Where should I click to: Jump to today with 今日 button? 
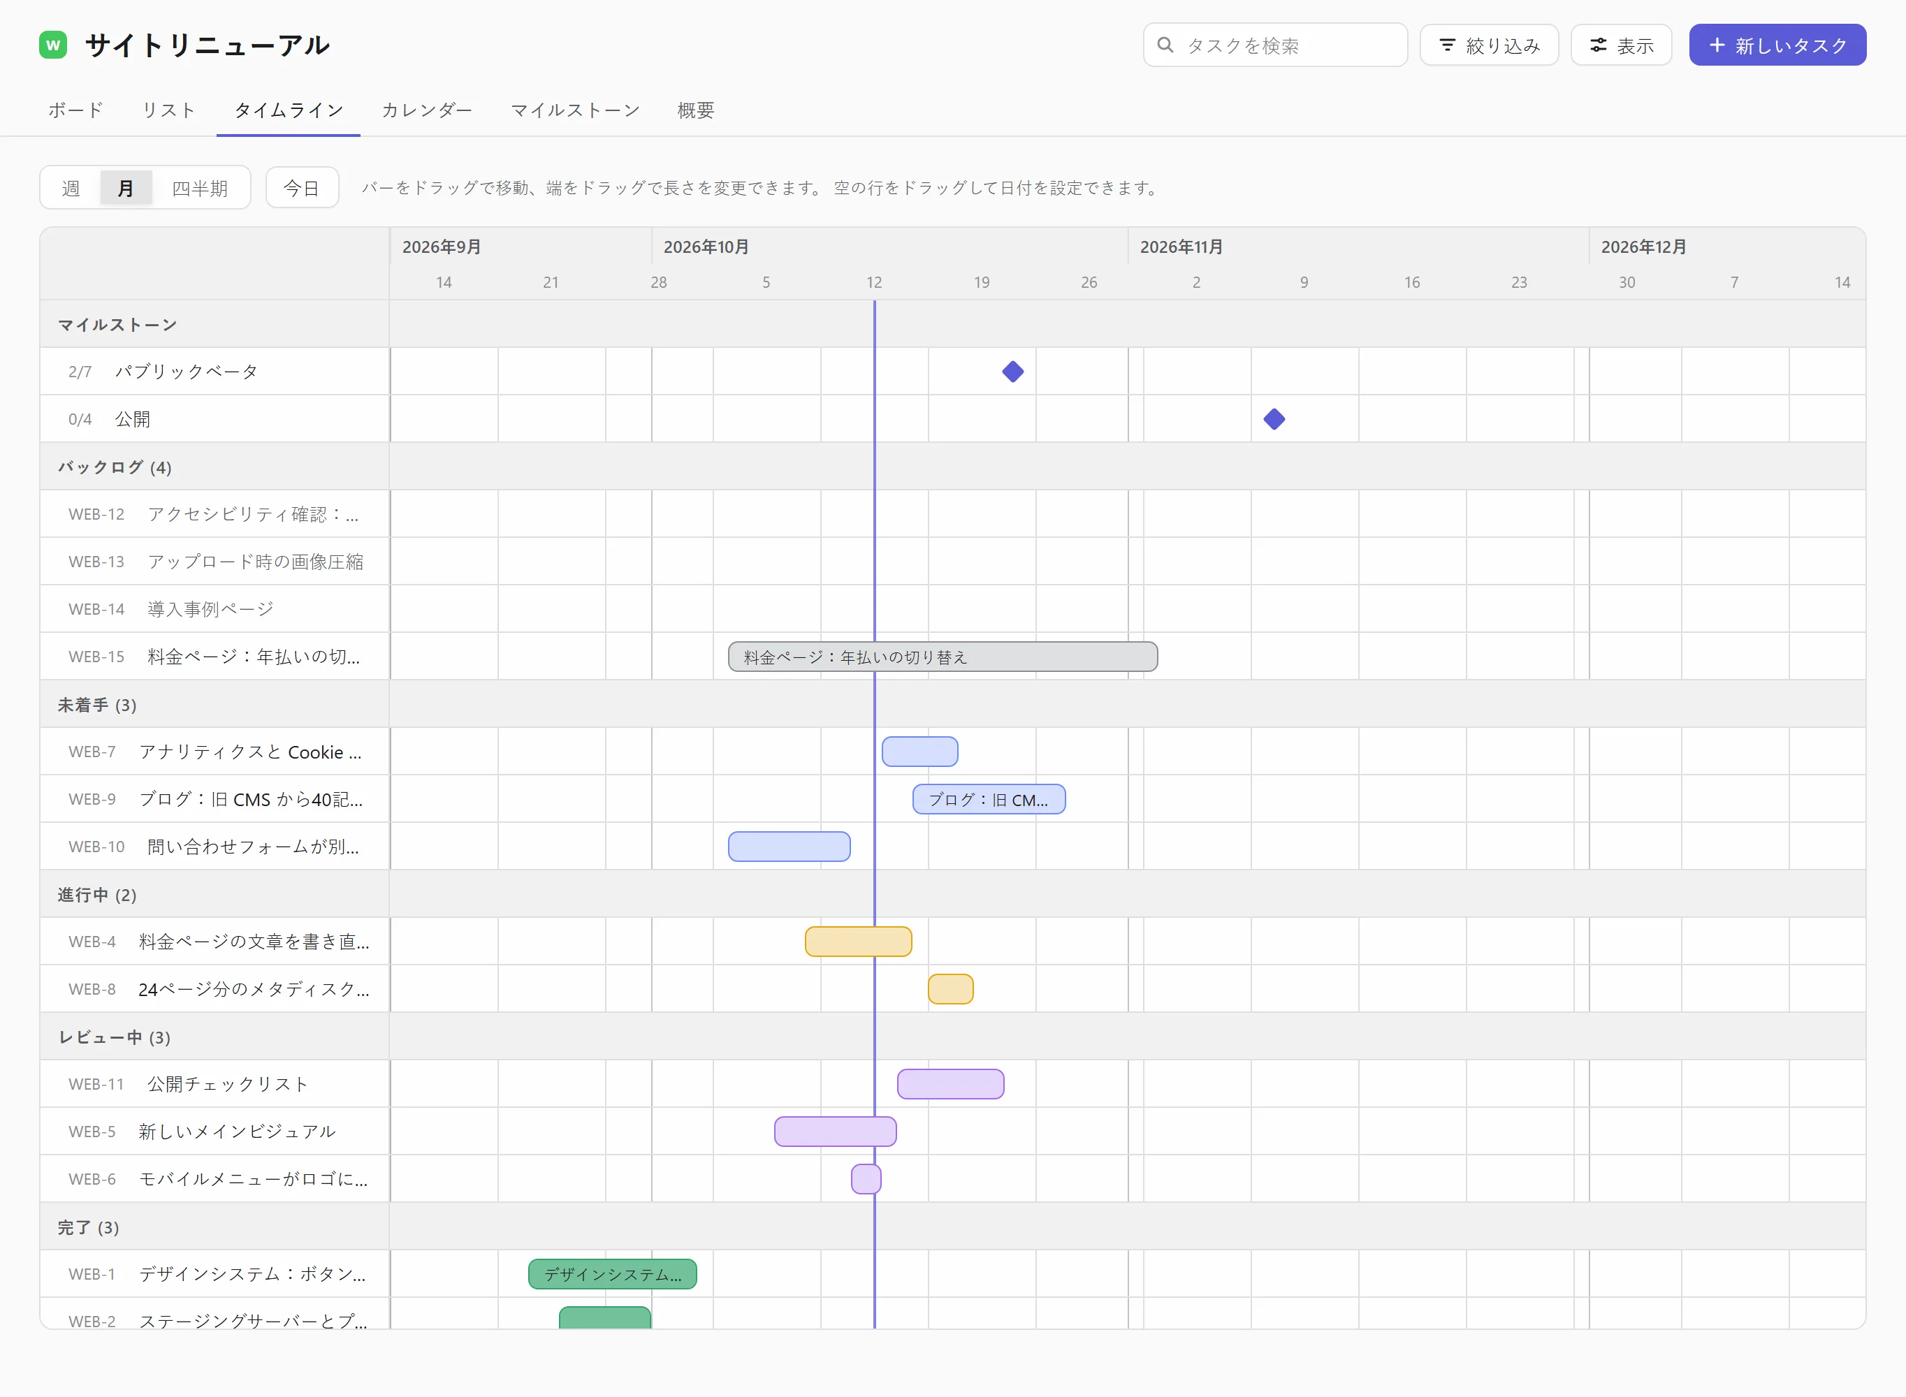coord(302,188)
